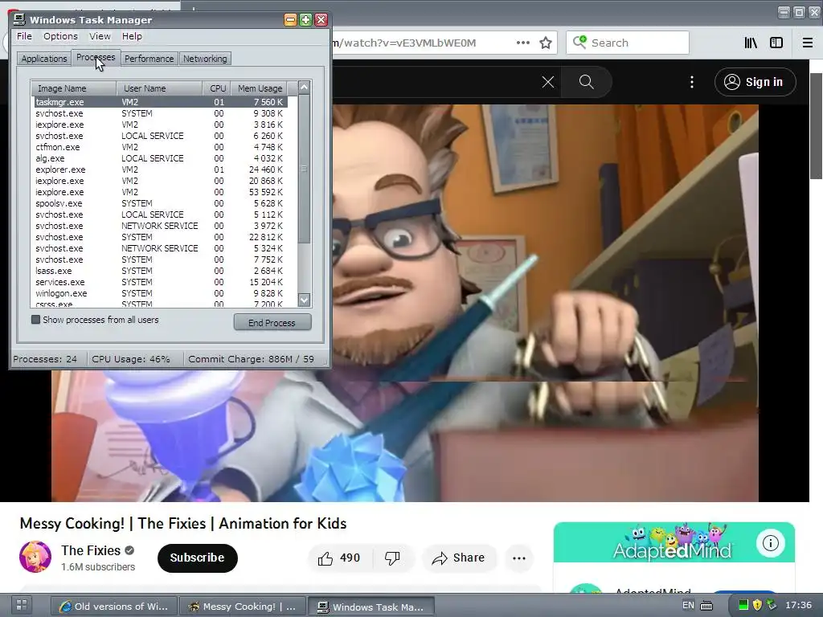This screenshot has width=823, height=617.
Task: Open the Help menu in Task Manager
Action: [132, 36]
